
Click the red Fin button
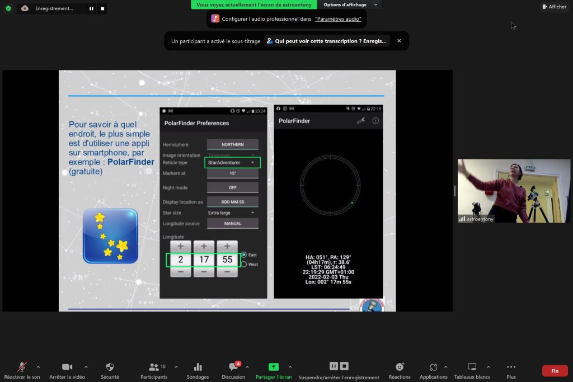pyautogui.click(x=555, y=371)
